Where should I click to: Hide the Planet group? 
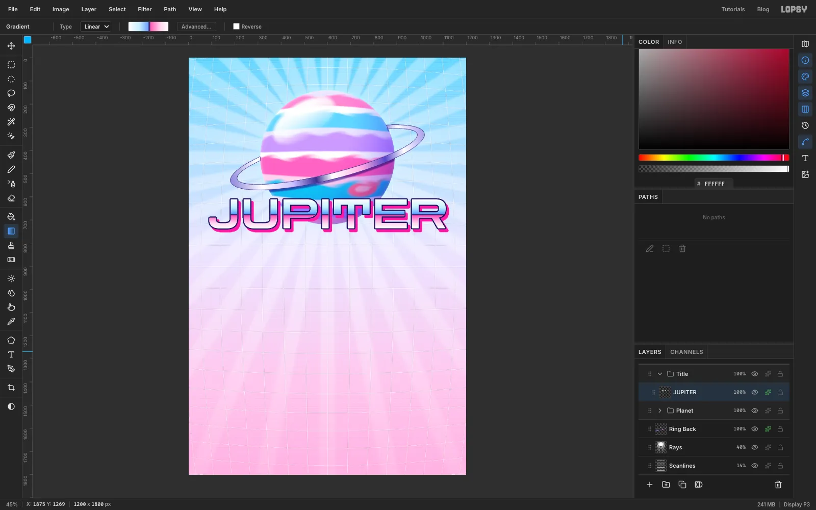point(755,411)
